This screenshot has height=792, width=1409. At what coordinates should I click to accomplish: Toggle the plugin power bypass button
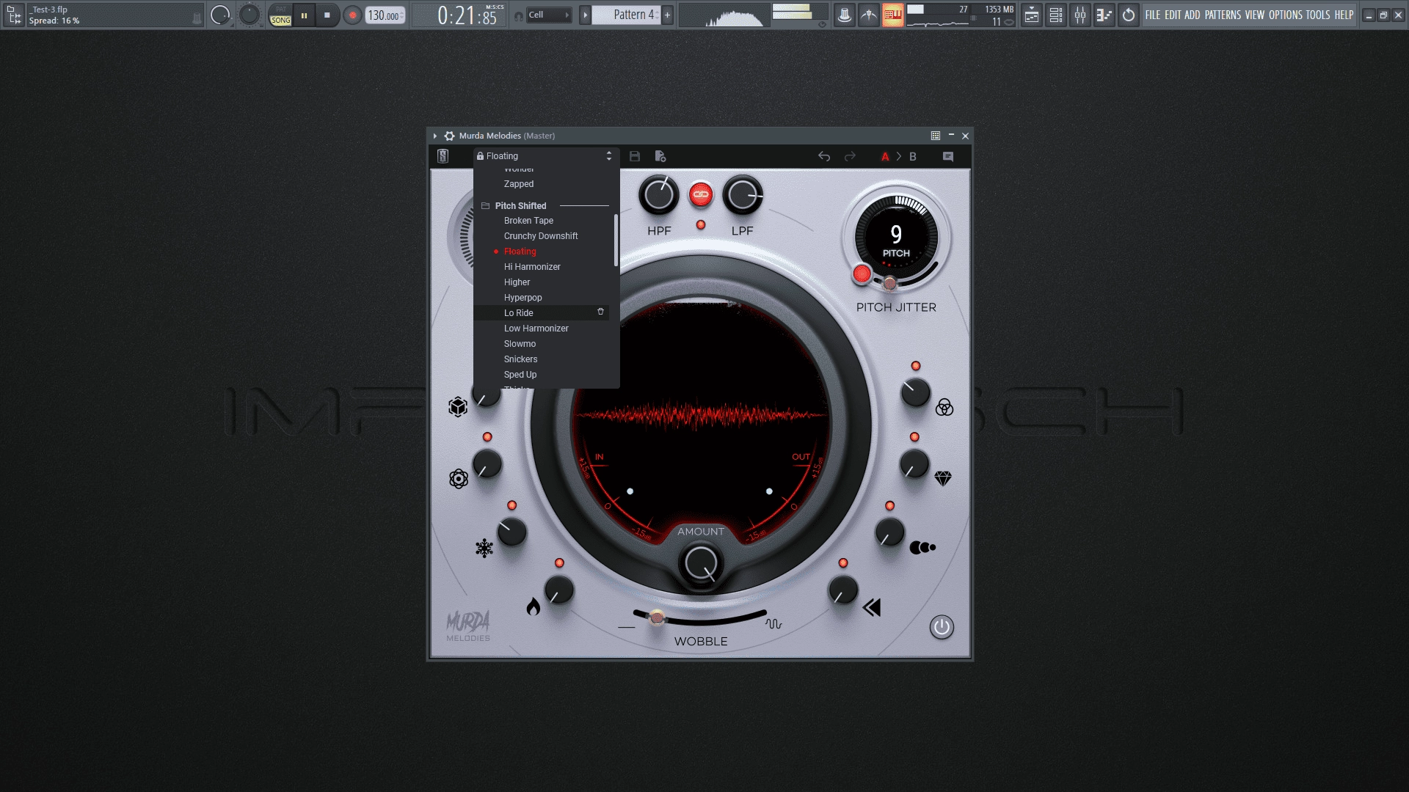pos(942,627)
